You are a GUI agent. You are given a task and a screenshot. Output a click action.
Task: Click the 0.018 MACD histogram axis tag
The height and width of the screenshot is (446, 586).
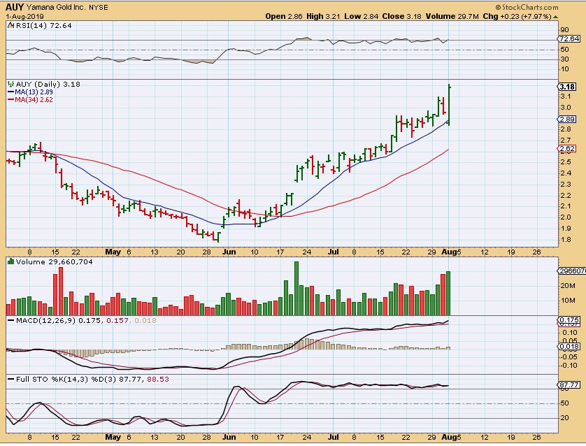569,347
